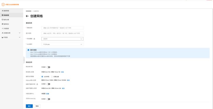Click the 网格管理 sidebar icon
This screenshot has height=109, width=213.
(x=2, y=15)
